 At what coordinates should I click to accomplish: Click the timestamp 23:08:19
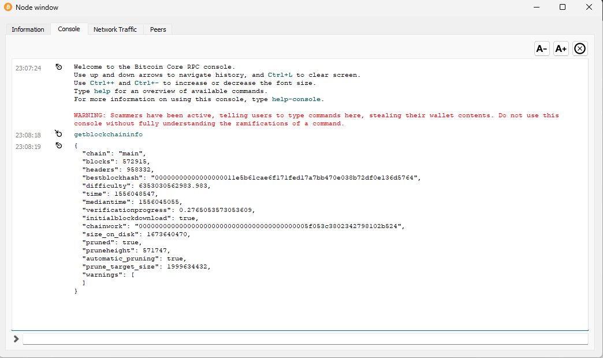[28, 147]
